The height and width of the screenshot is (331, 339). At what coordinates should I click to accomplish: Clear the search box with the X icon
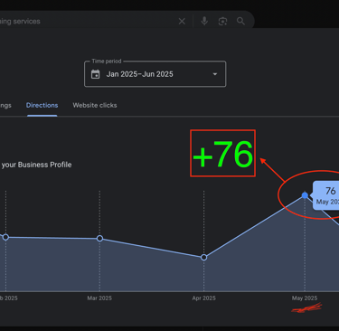pyautogui.click(x=182, y=22)
